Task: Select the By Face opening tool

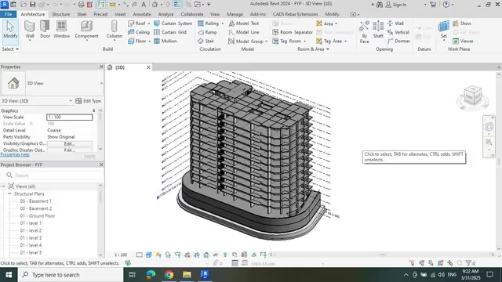Action: click(x=364, y=31)
